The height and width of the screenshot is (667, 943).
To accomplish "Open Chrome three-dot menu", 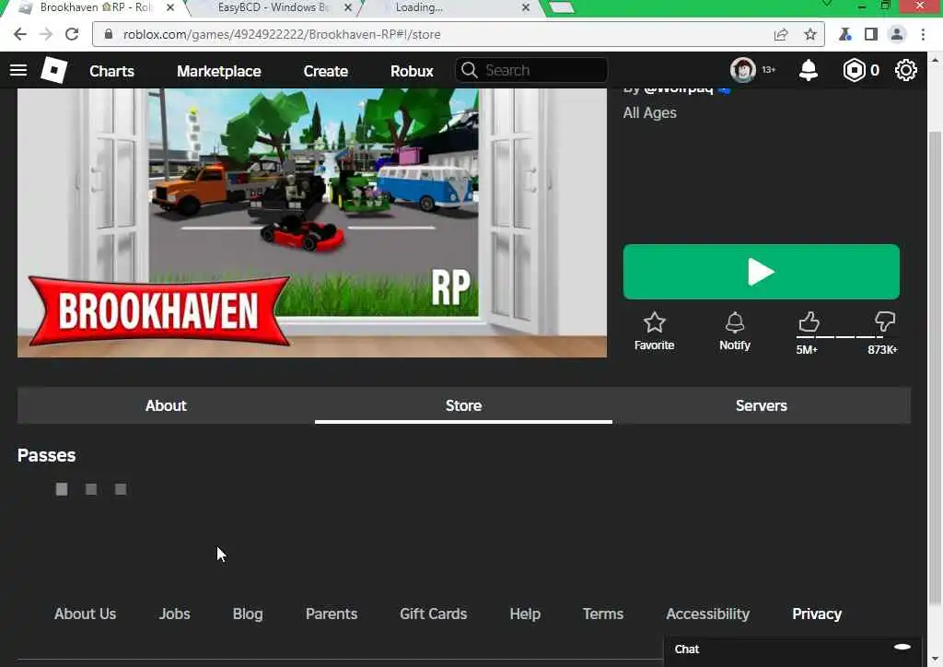I will point(923,34).
